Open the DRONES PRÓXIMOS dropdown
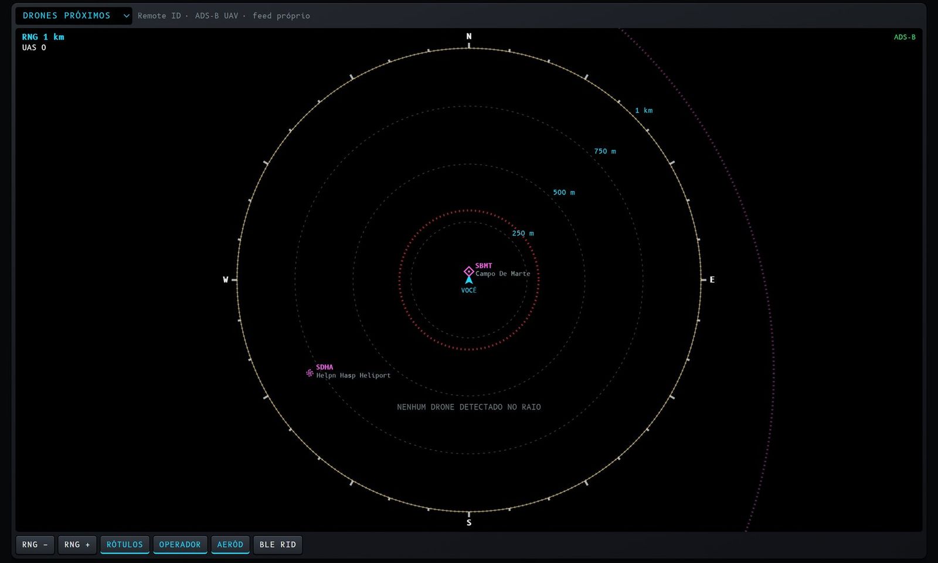 pyautogui.click(x=74, y=16)
